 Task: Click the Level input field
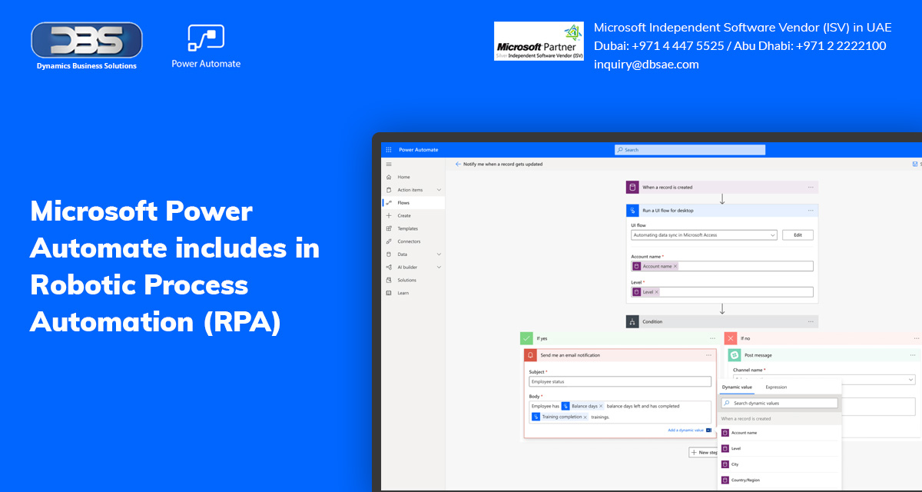click(721, 292)
